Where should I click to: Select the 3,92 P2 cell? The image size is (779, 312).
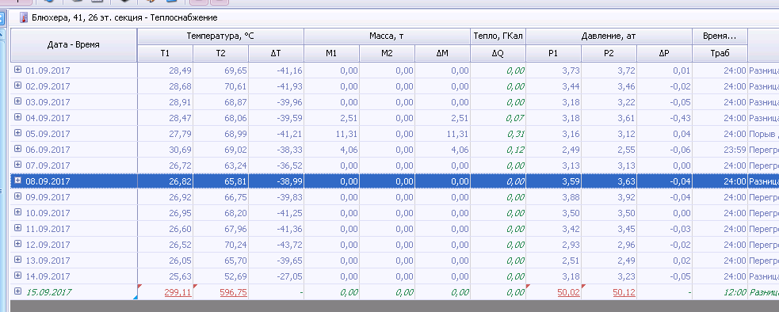pos(609,197)
